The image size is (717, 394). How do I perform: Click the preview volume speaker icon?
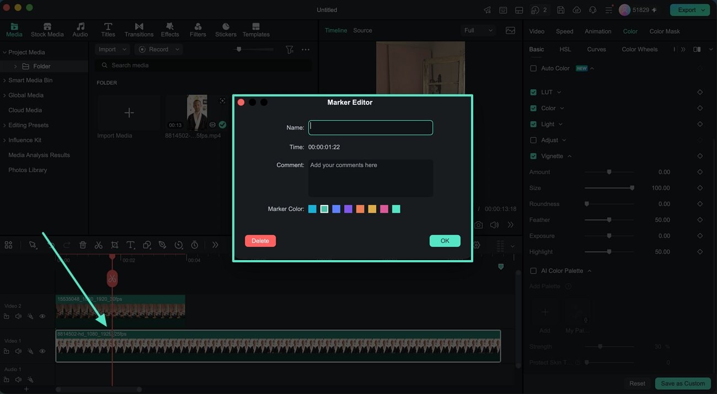(x=495, y=225)
